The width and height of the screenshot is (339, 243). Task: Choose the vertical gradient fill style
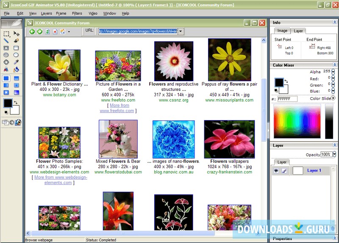coord(6,85)
